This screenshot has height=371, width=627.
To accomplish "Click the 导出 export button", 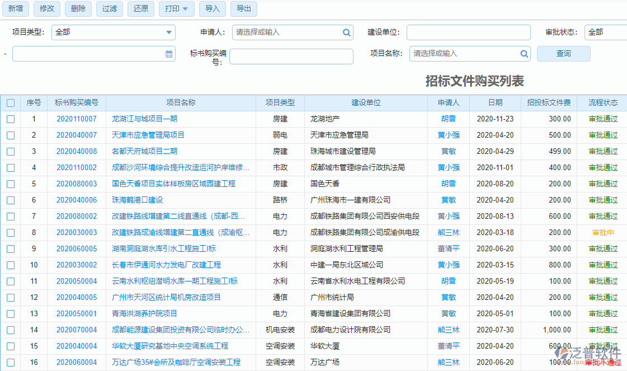I will tap(243, 9).
